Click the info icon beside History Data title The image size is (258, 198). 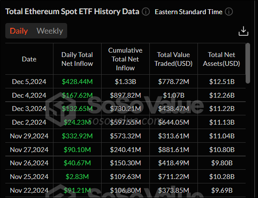point(146,11)
